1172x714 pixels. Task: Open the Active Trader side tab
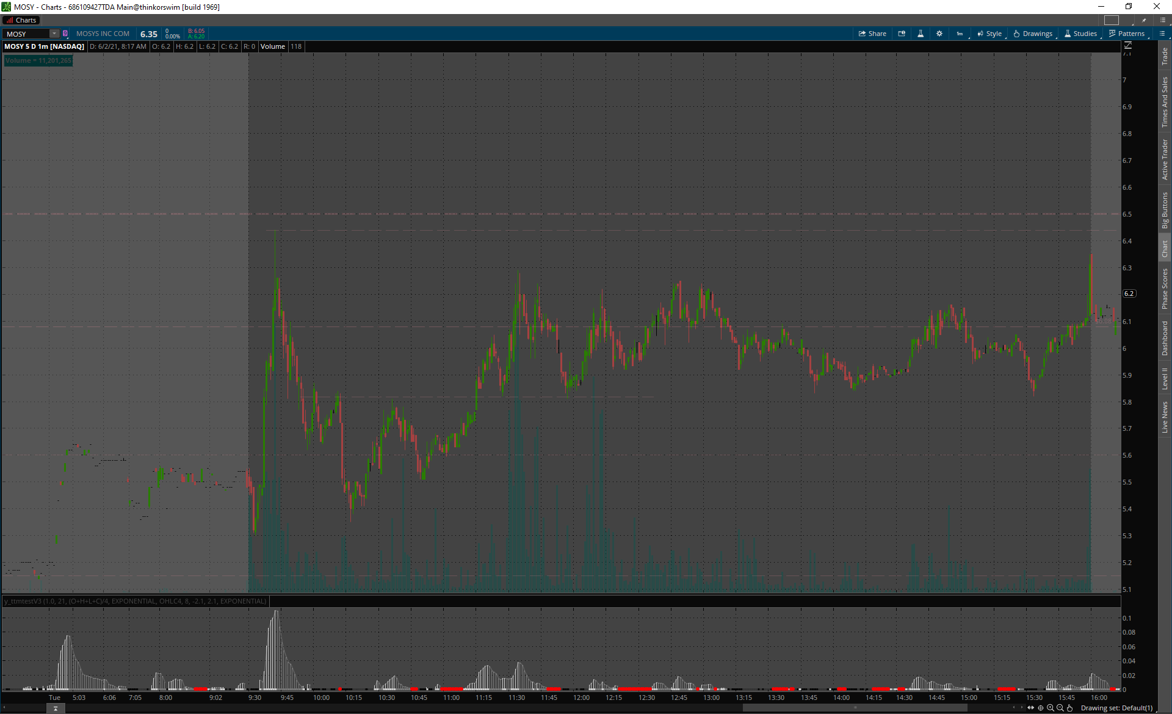[1165, 159]
